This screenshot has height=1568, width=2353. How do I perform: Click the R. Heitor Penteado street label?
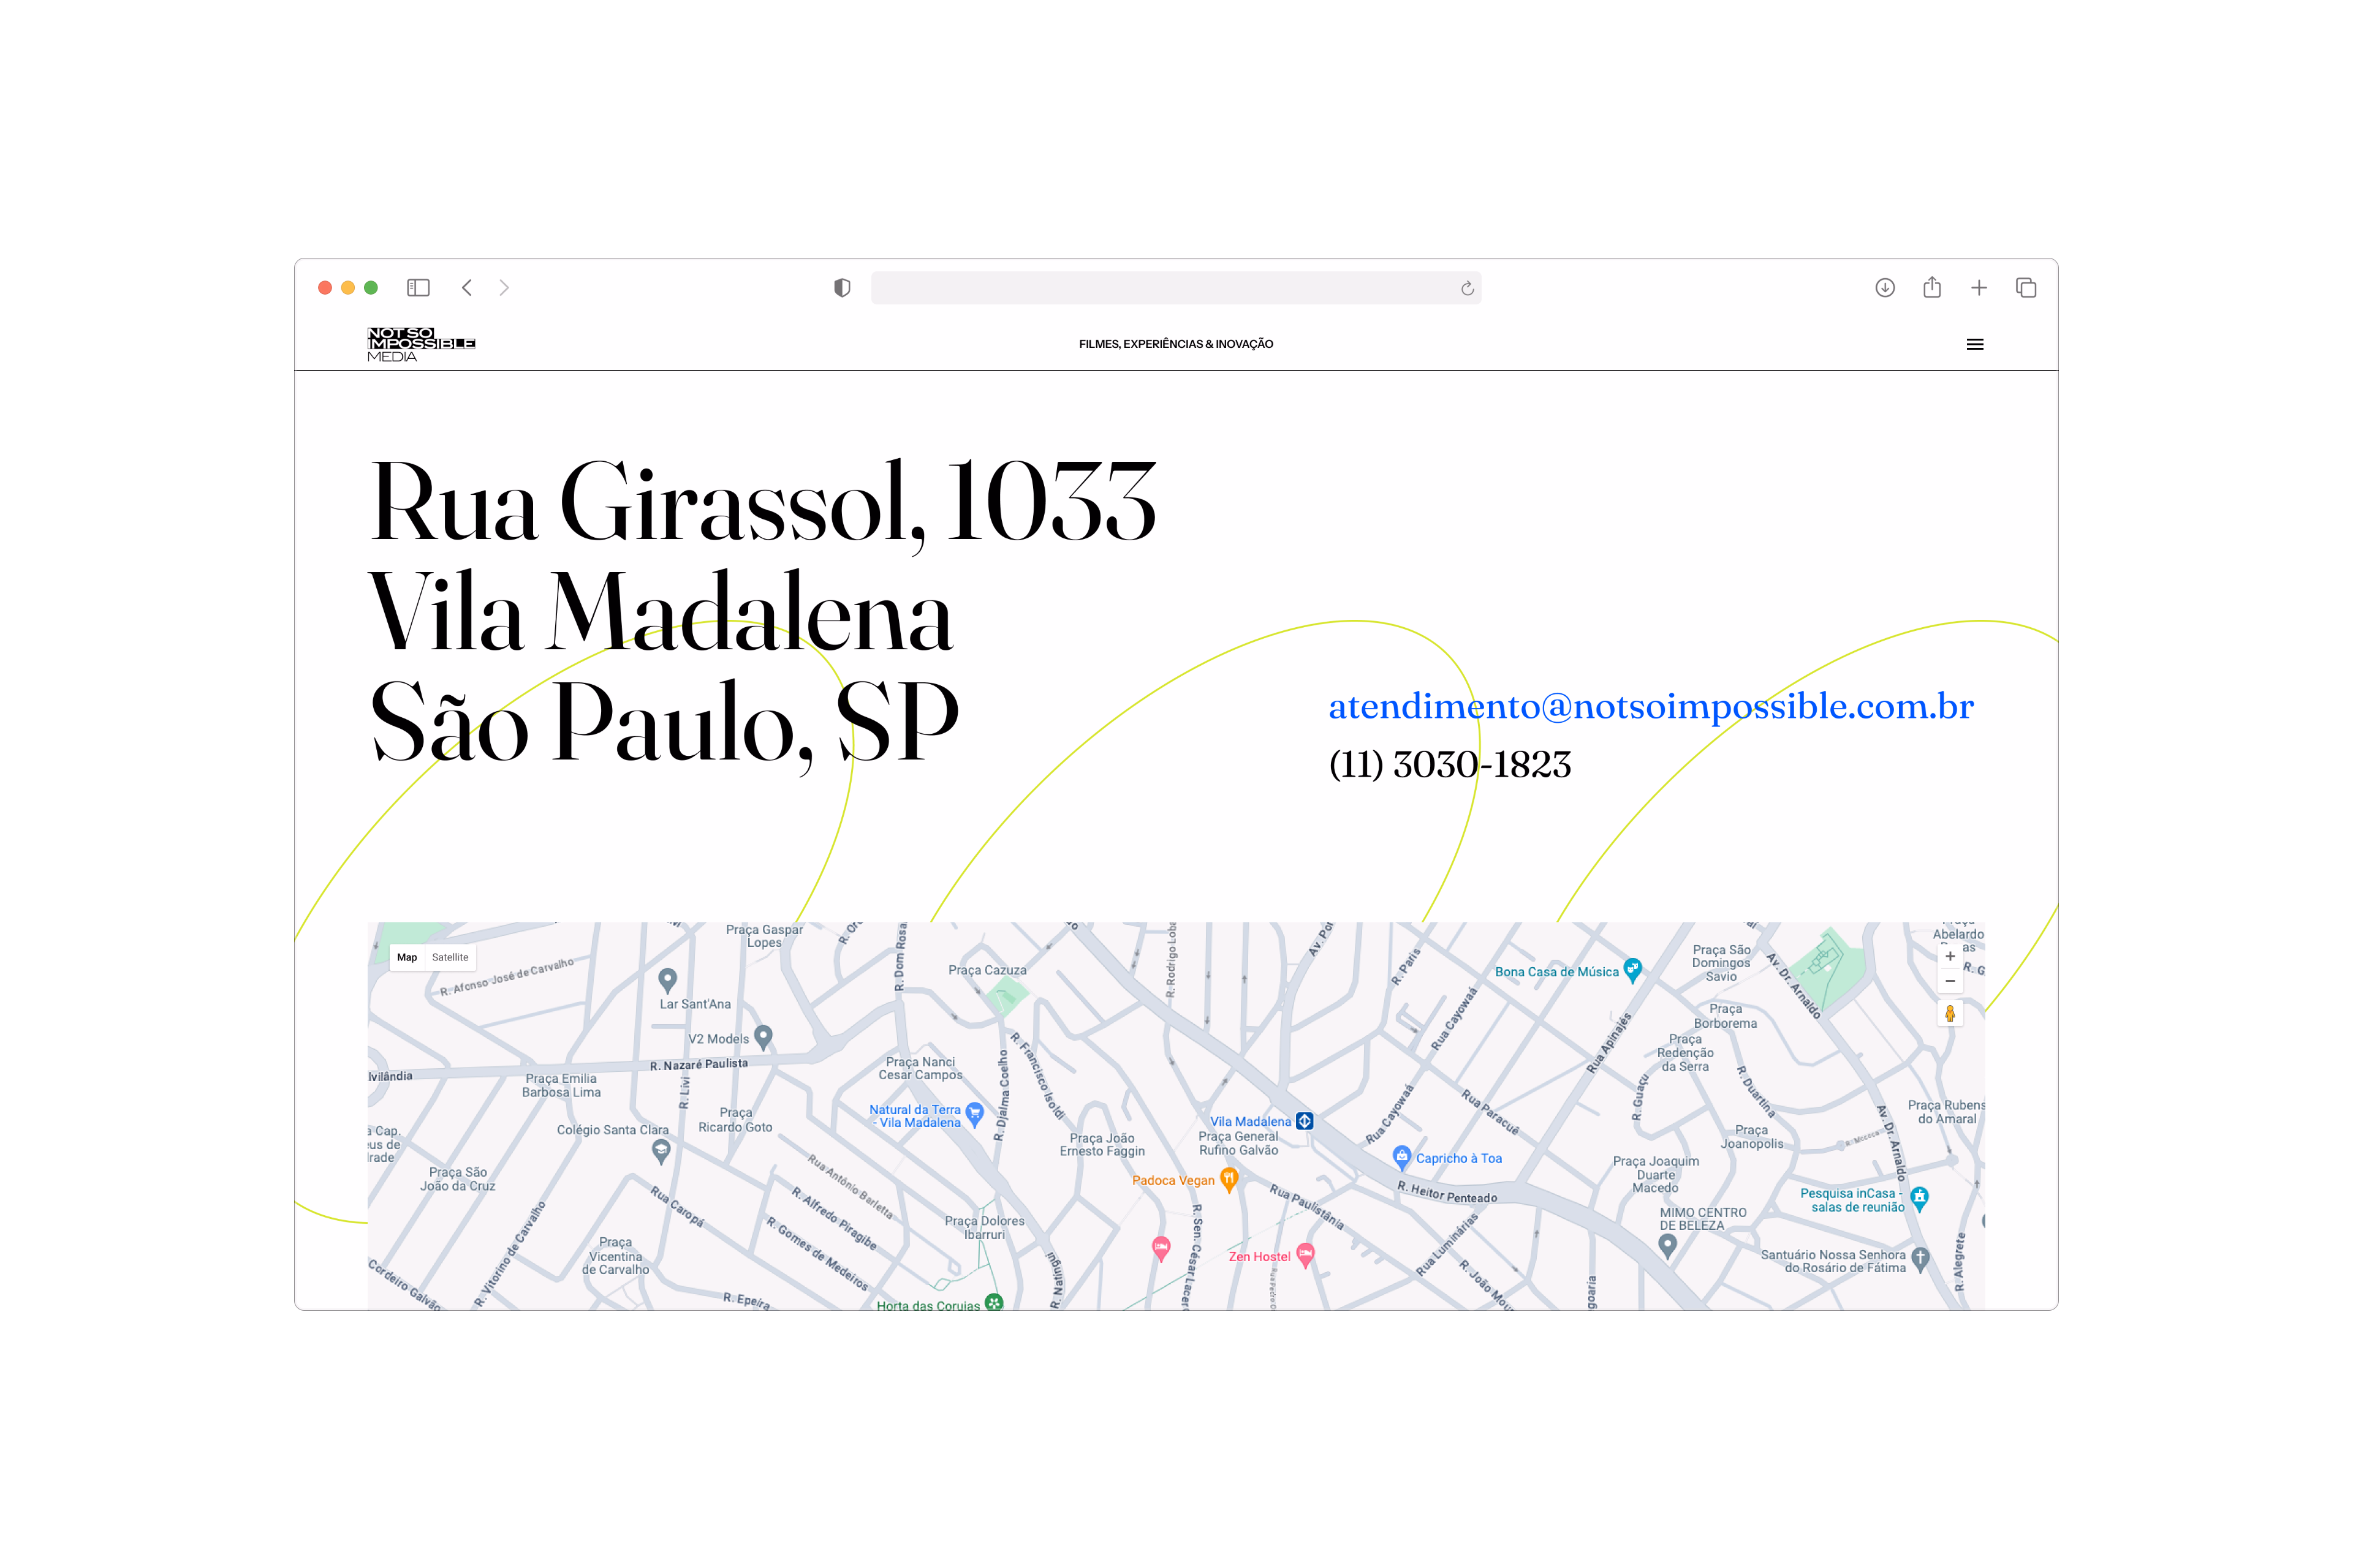1447,1192
